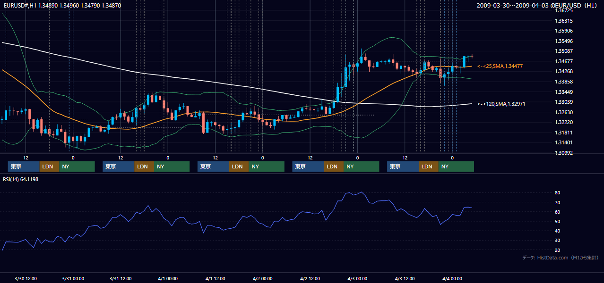The width and height of the screenshot is (604, 283).
Task: Click the LDN session block for 3/30
Action: click(50, 166)
